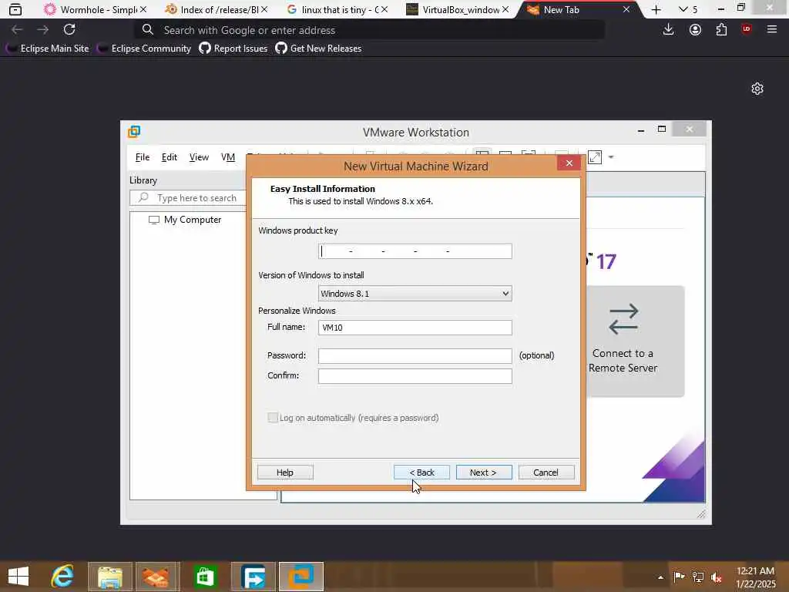Image resolution: width=789 pixels, height=592 pixels.
Task: Click the enter full screen mode toolbar icon
Action: pyautogui.click(x=595, y=157)
